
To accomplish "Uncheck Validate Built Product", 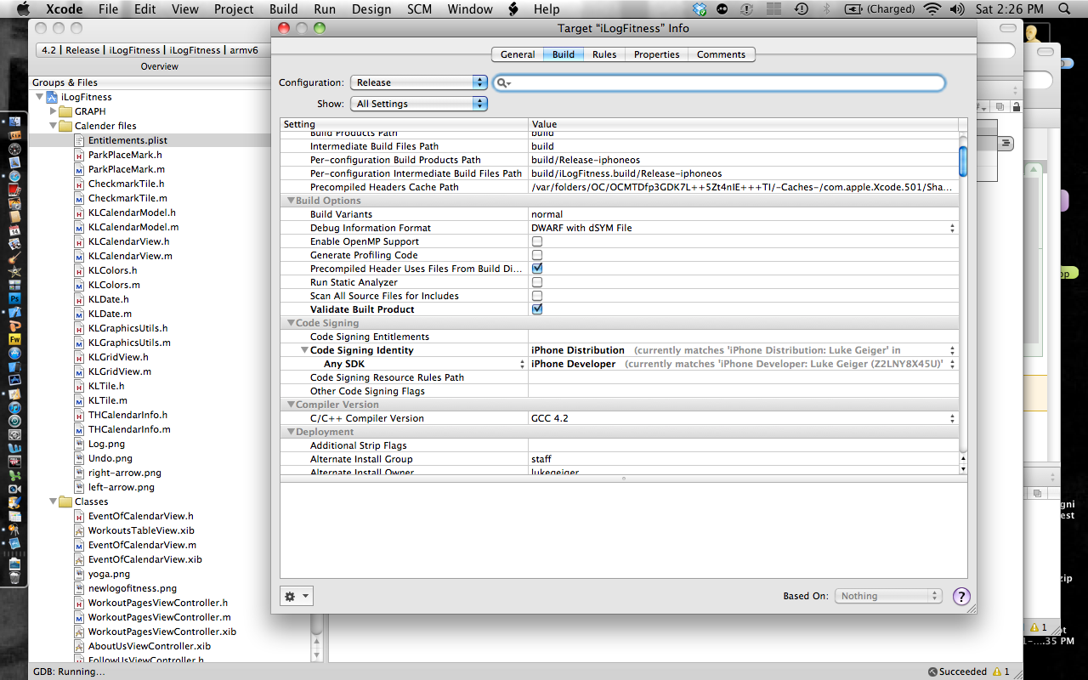I will [537, 309].
